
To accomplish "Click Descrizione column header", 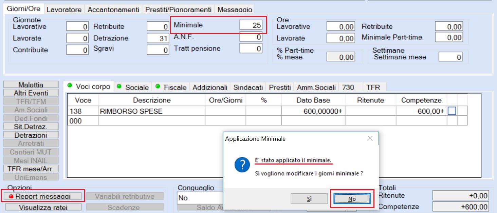I will pyautogui.click(x=152, y=100).
